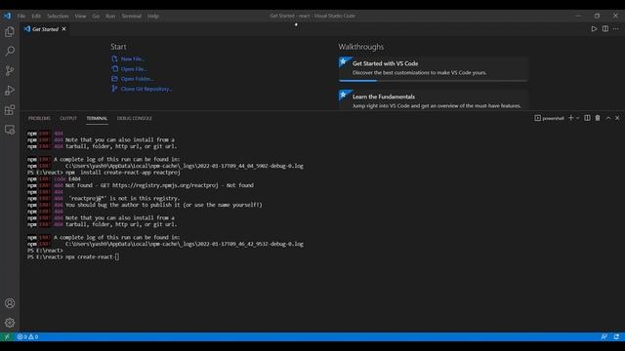Click the 44_04_5902-debug-0.log path in terminal
Viewport: 625px width, 351px height.
pyautogui.click(x=185, y=166)
